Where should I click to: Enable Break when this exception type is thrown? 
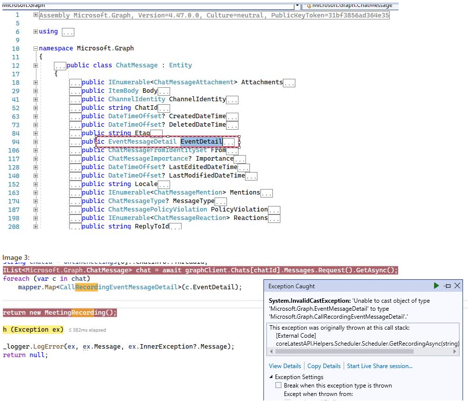(279, 385)
